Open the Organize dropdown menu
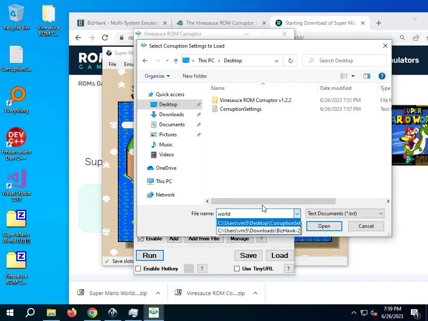Screen dimensions: 428x321 pos(157,76)
